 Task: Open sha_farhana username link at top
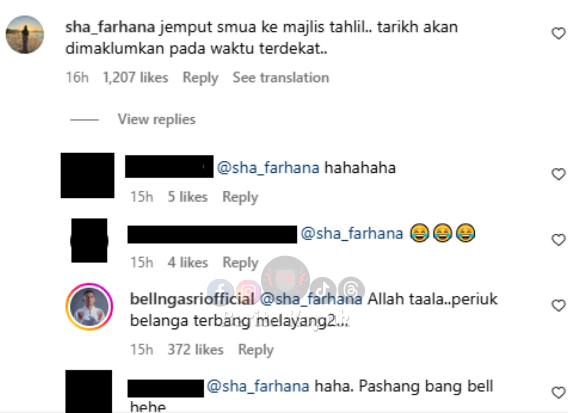[110, 27]
